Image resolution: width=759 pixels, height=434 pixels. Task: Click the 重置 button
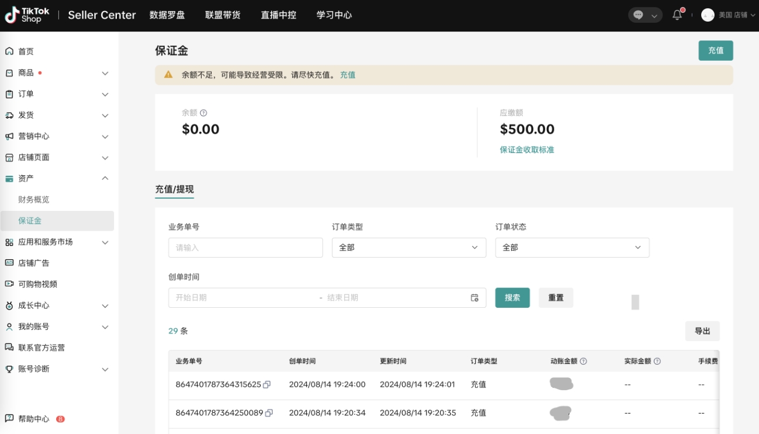(556, 298)
